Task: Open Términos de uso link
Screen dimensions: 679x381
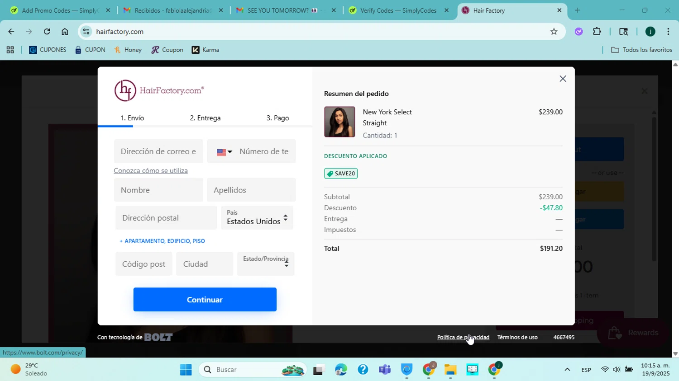Action: click(517, 337)
